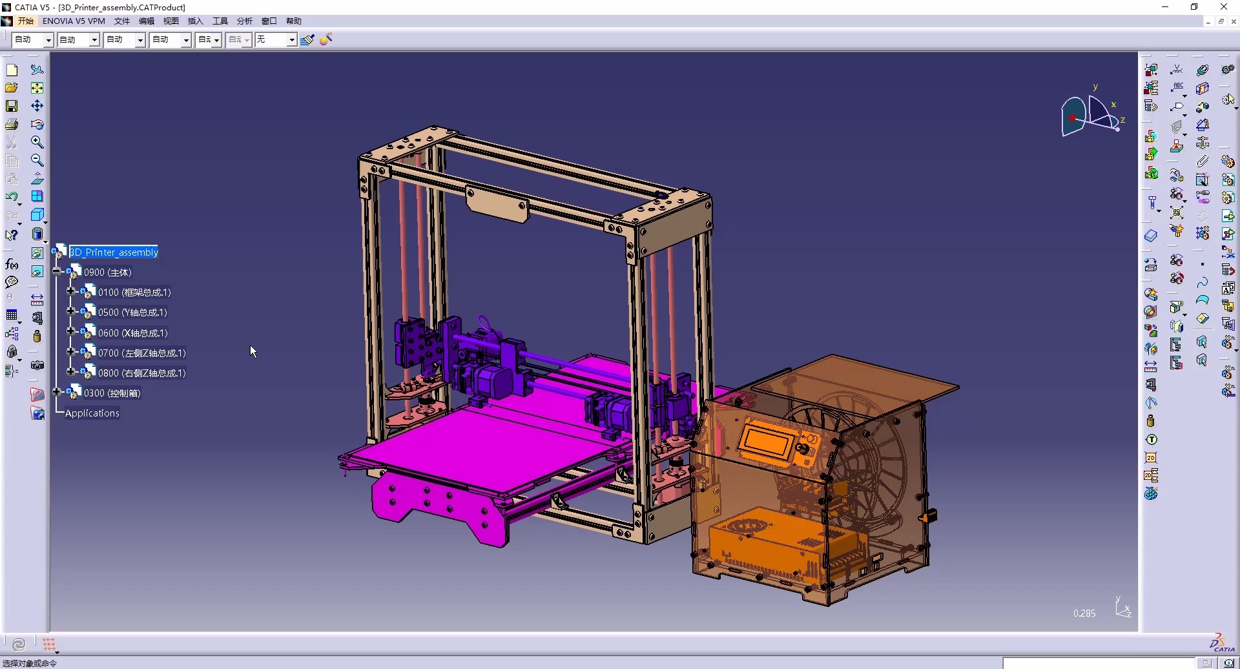Activate the Fly mode airplane icon

37,70
